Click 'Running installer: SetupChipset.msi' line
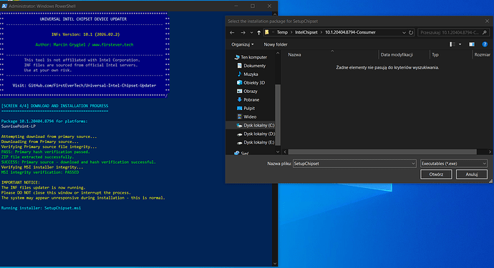Viewport: 494px width, 268px height. pos(42,208)
